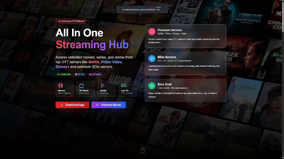Select the TV Series television icon
Viewport: 284px width, 159px height.
coord(82,85)
